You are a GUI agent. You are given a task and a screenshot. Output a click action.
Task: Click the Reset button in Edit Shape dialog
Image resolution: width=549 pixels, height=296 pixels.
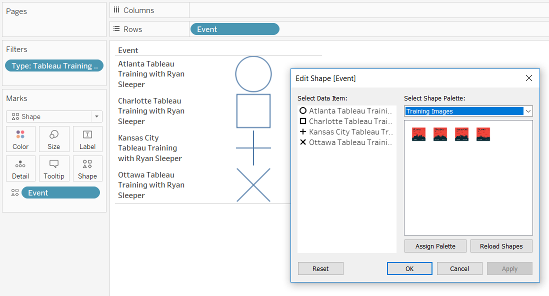tap(320, 268)
